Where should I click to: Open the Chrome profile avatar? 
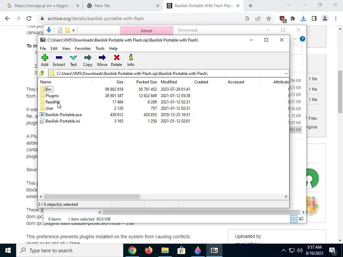[x=325, y=19]
